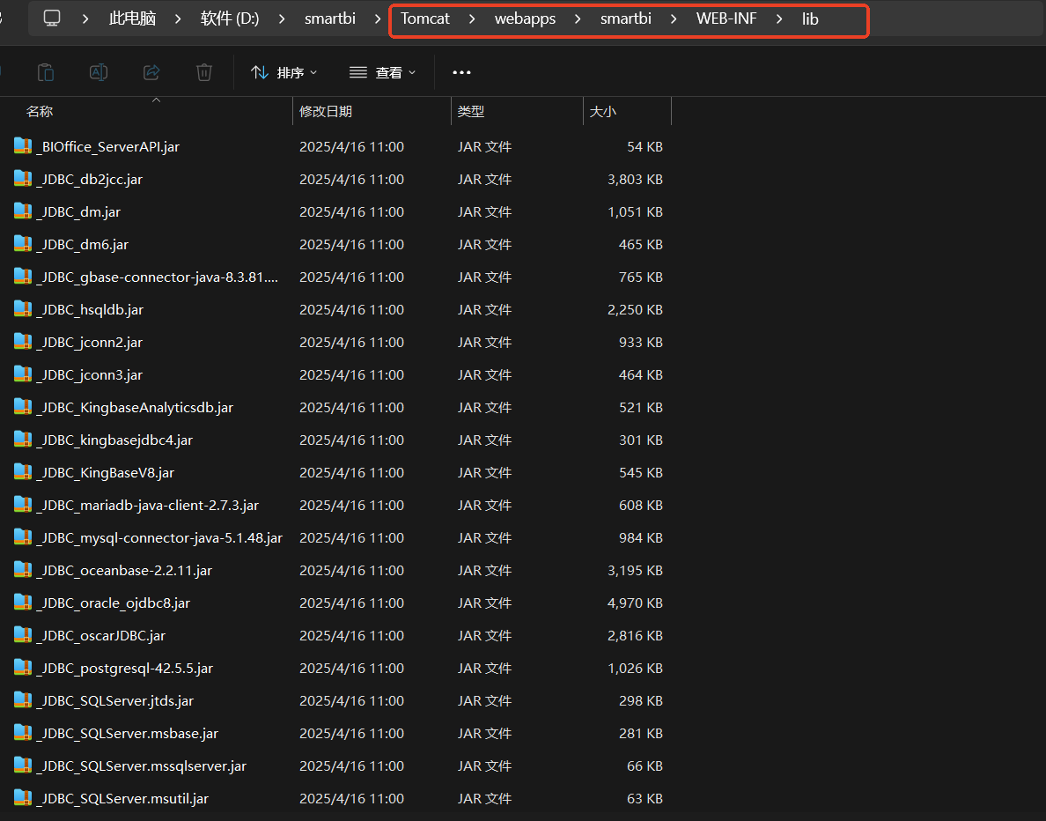
Task: Click the 3,195 KB size cell
Action: (635, 571)
